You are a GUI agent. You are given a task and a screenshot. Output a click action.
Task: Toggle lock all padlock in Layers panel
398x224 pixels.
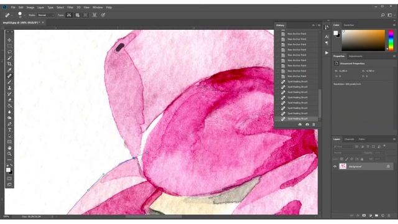click(x=362, y=159)
